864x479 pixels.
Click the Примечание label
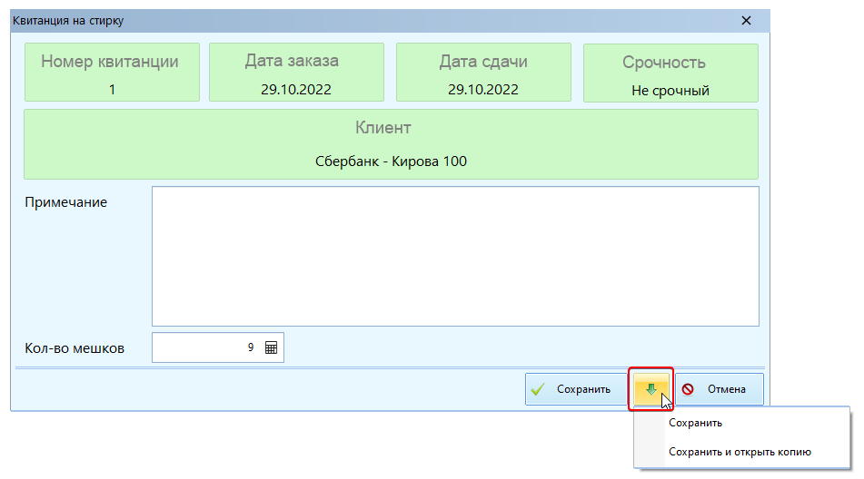tap(65, 202)
